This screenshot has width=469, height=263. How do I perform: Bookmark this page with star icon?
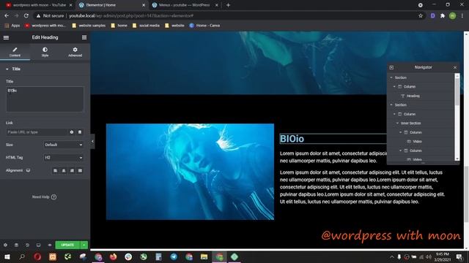(x=421, y=16)
